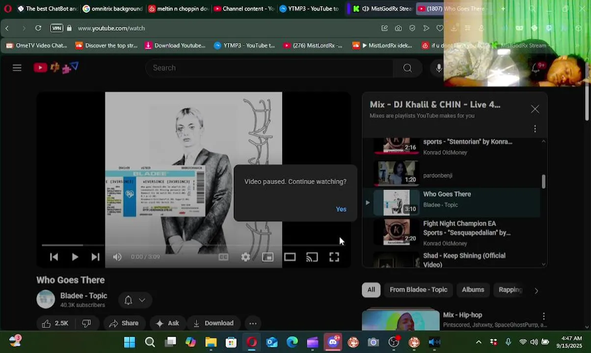Go back in browser history

click(x=7, y=28)
